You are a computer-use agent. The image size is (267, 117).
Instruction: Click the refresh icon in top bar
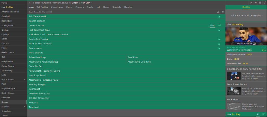point(251,3)
